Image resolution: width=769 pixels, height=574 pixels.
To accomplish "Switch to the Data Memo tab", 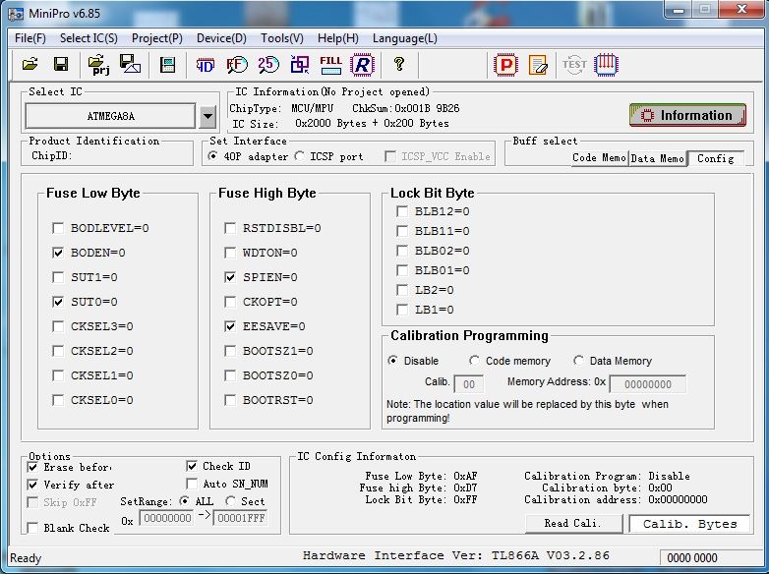I will tap(657, 158).
